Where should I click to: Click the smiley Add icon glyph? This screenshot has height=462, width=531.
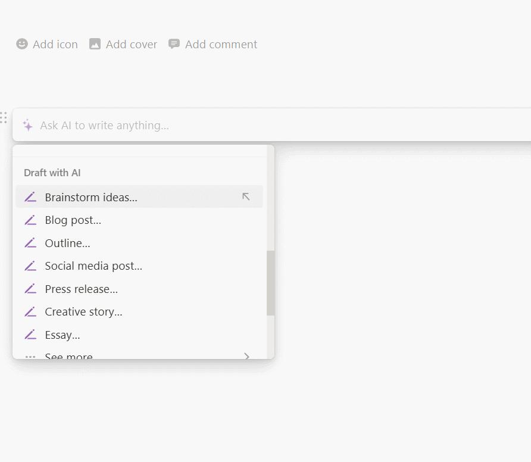pos(22,44)
